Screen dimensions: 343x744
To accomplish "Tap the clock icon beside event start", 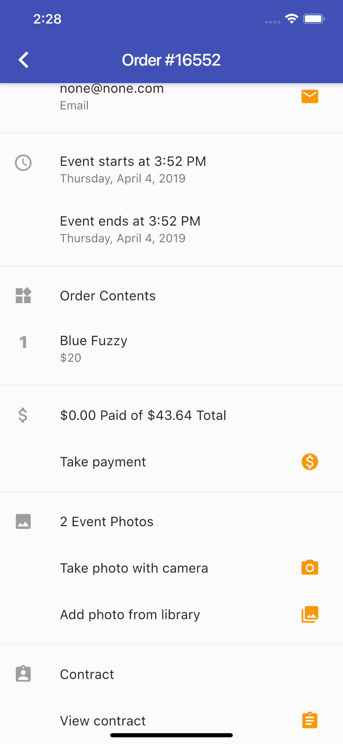I will [x=23, y=163].
